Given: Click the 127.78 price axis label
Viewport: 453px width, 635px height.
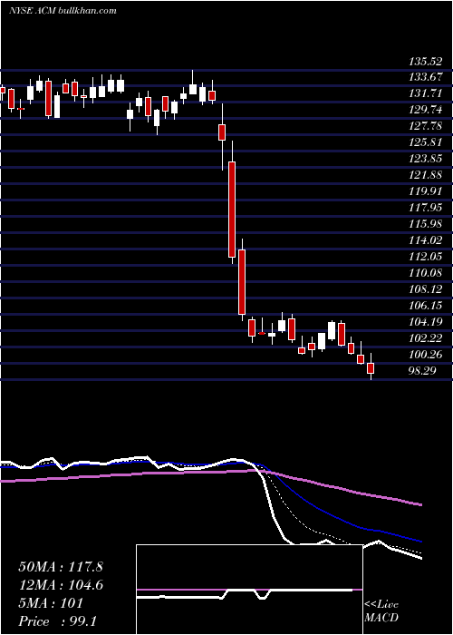Looking at the screenshot, I should click(x=426, y=126).
